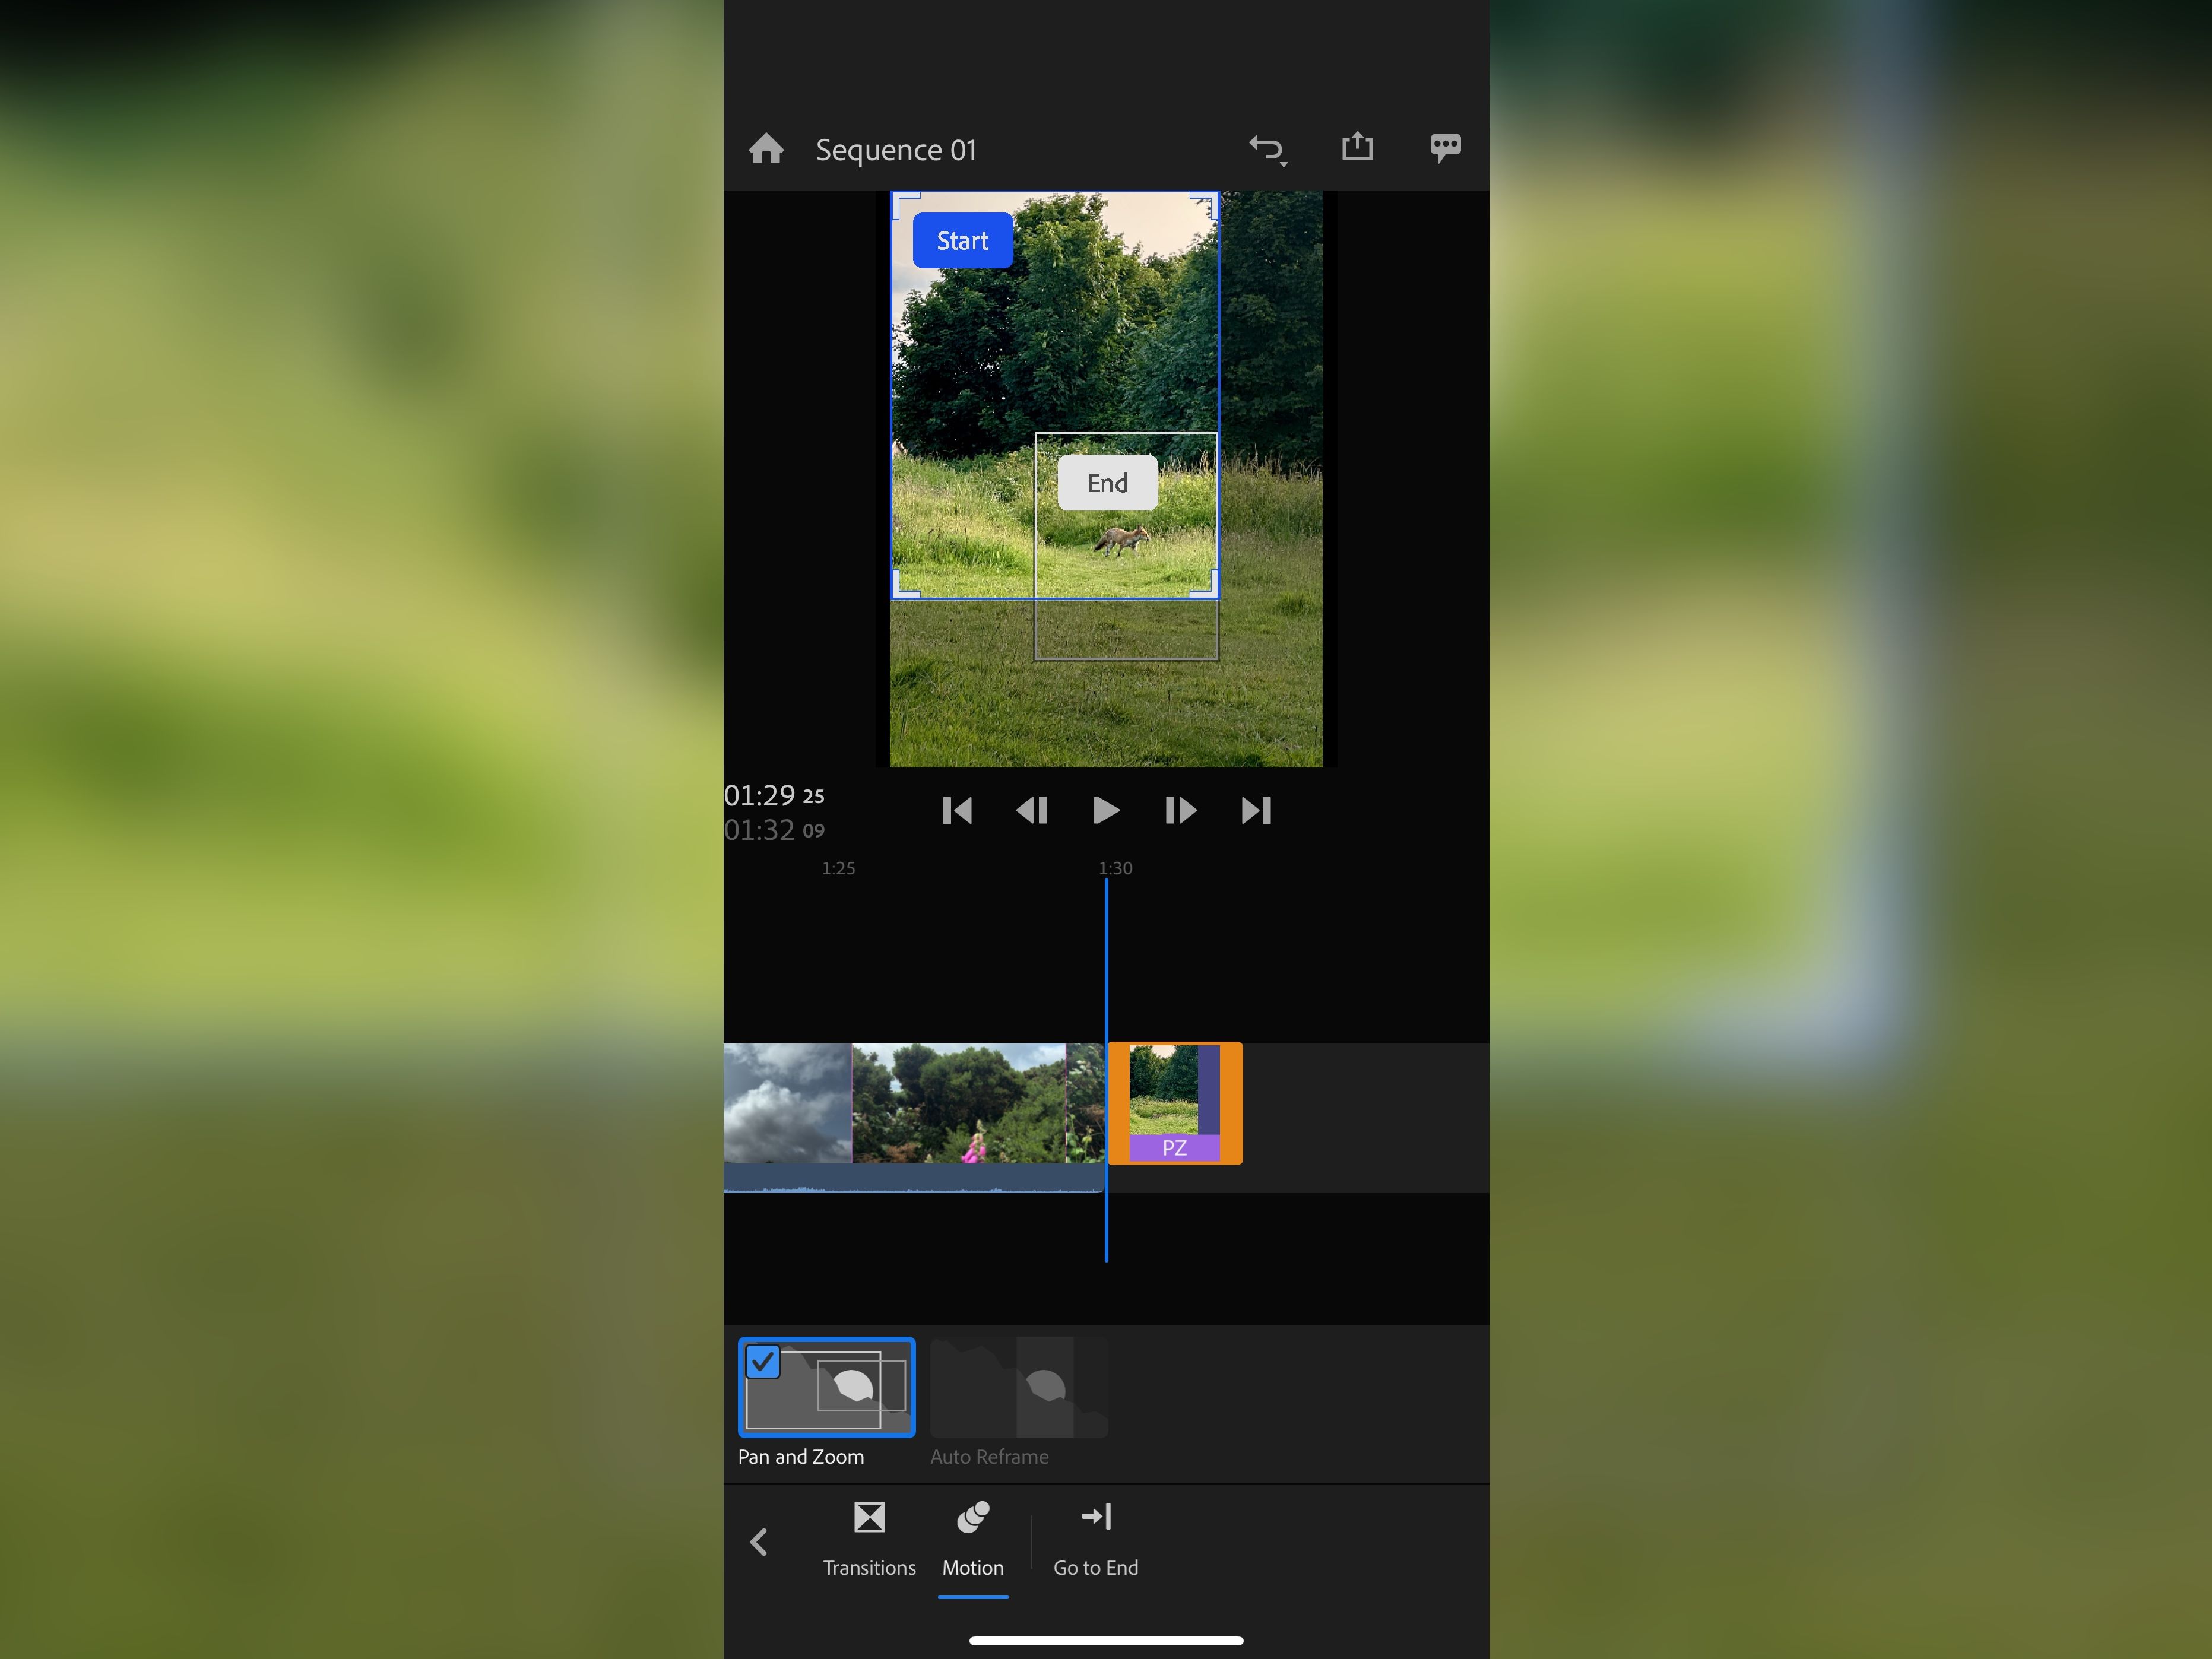Open the comments panel via speech bubble icon

coord(1445,148)
